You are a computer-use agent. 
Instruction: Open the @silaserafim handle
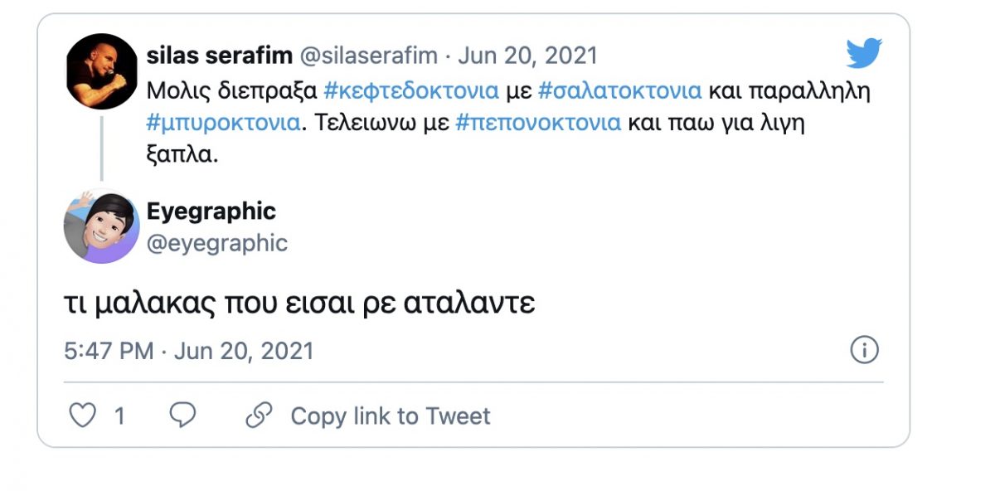[x=370, y=56]
